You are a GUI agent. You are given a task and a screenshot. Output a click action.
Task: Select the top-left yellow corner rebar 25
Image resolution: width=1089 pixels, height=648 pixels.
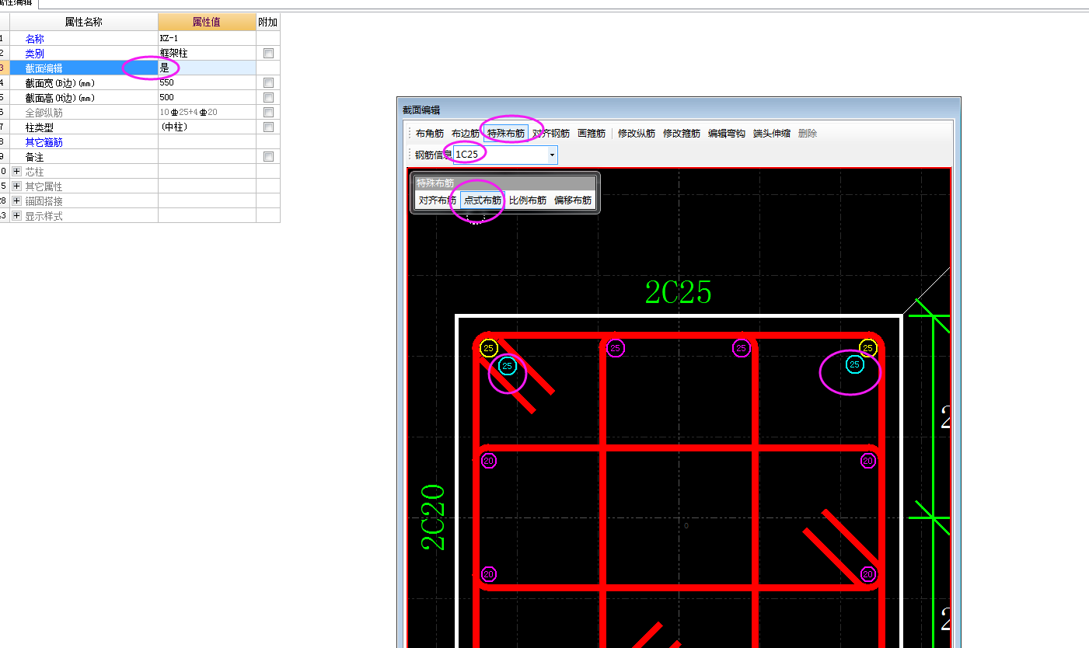pos(489,348)
